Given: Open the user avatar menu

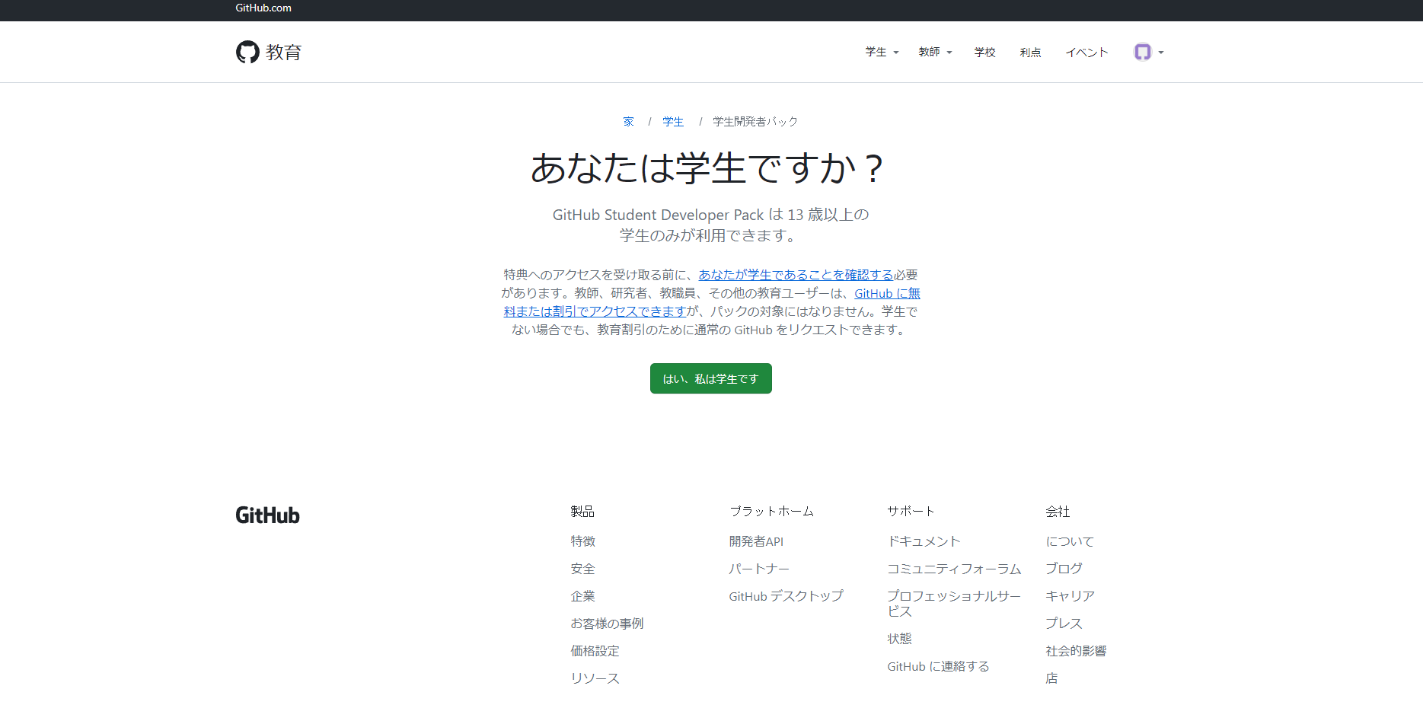Looking at the screenshot, I should pos(1142,52).
